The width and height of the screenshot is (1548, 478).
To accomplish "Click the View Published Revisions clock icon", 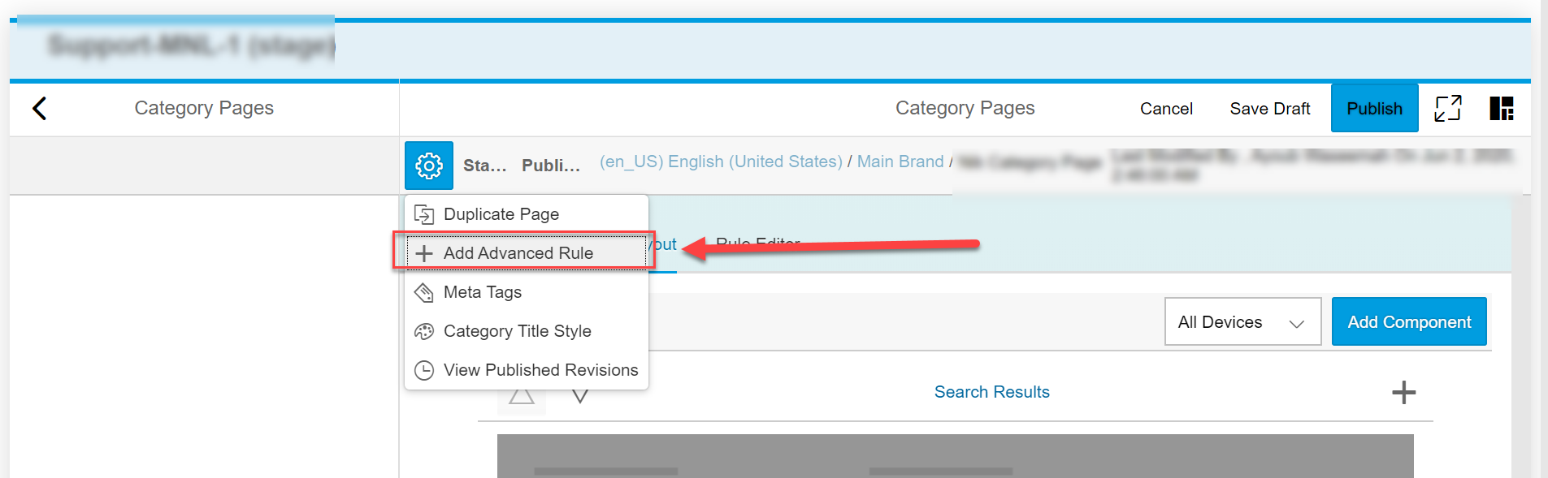I will point(424,370).
